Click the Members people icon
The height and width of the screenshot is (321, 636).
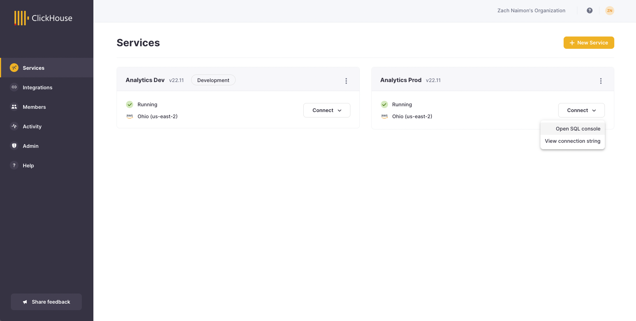click(x=14, y=107)
